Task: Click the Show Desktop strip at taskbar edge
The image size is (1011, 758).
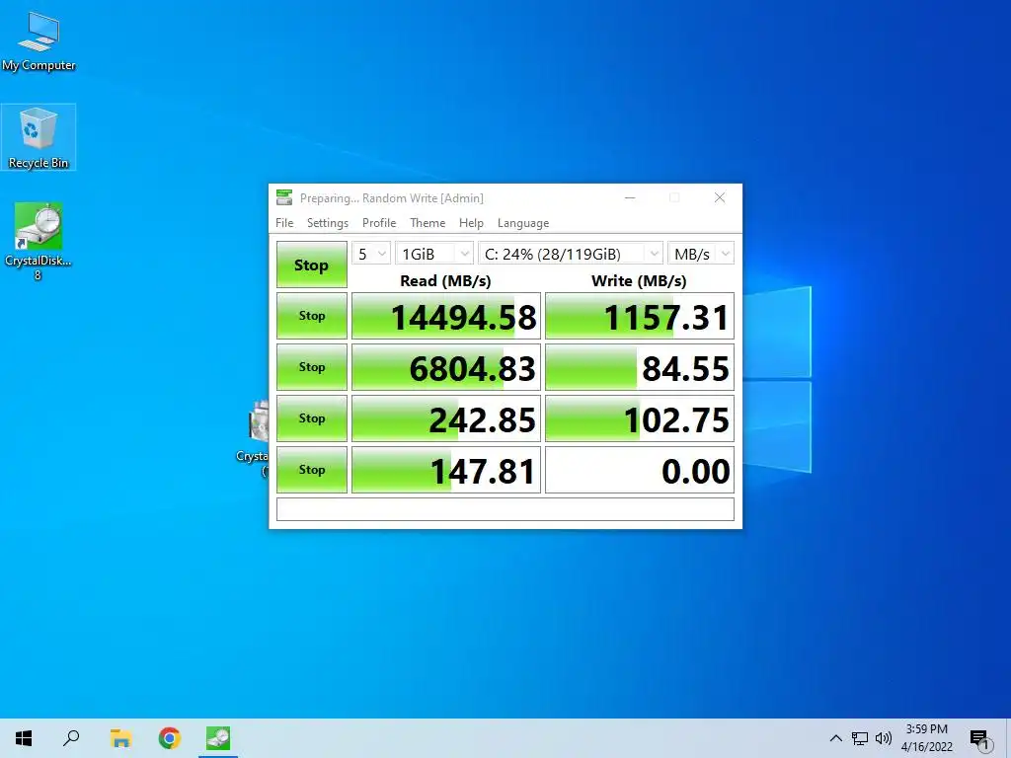Action: click(1008, 738)
